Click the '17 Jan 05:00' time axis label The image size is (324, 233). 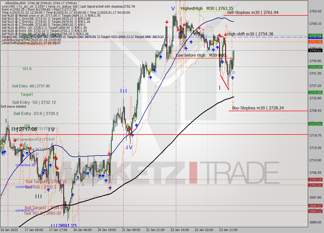point(34,230)
